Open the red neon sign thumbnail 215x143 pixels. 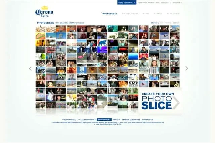tap(123, 50)
